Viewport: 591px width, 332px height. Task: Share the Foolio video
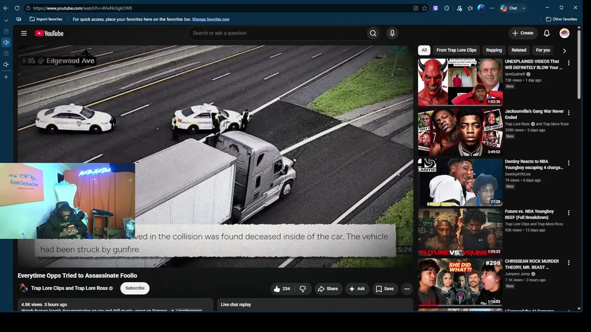pyautogui.click(x=327, y=289)
